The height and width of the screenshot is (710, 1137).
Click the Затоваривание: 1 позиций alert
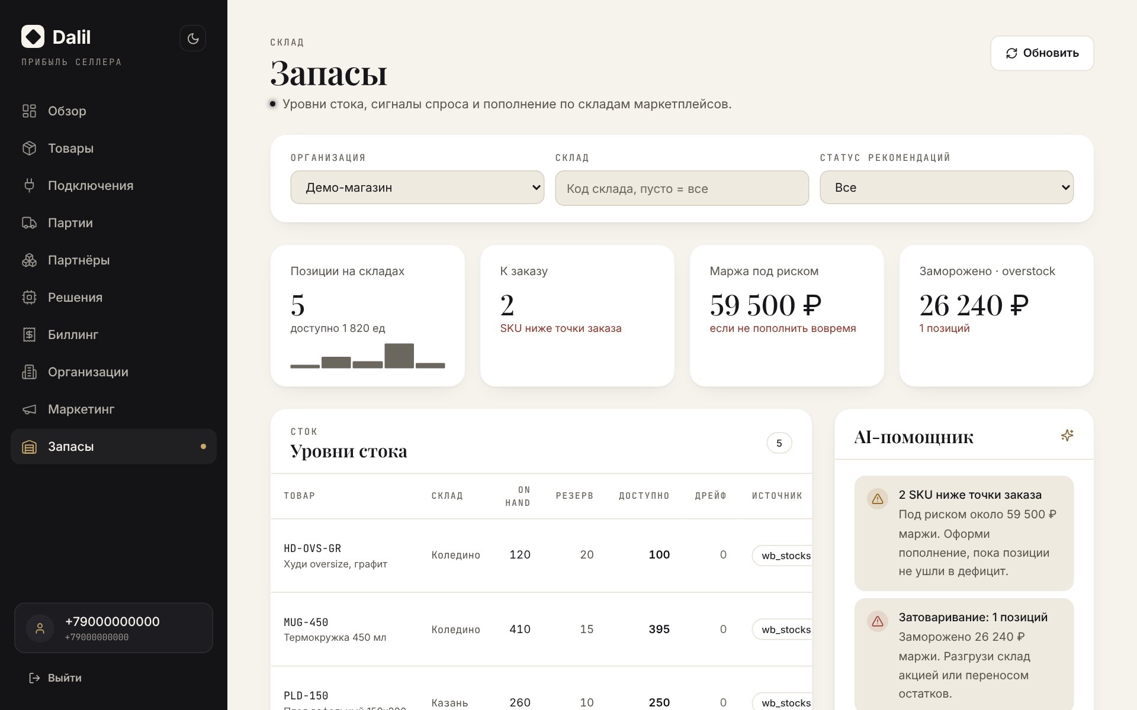[964, 654]
